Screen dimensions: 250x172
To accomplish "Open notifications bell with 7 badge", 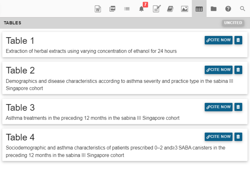I will 142,8.
